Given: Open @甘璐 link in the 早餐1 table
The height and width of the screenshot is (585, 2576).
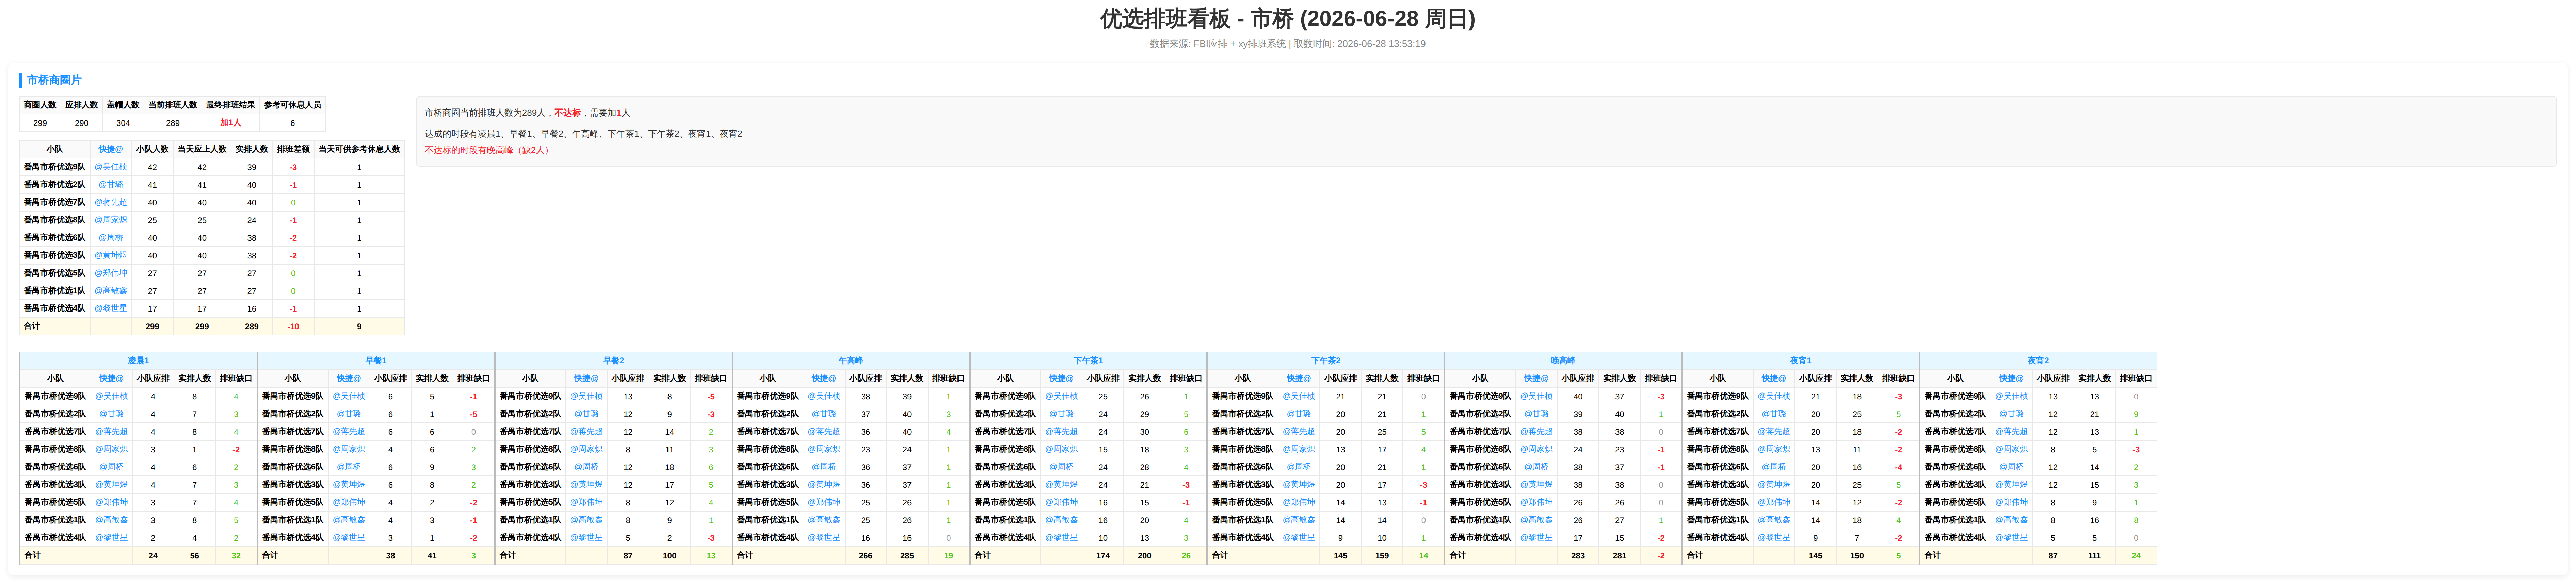Looking at the screenshot, I should tap(349, 414).
